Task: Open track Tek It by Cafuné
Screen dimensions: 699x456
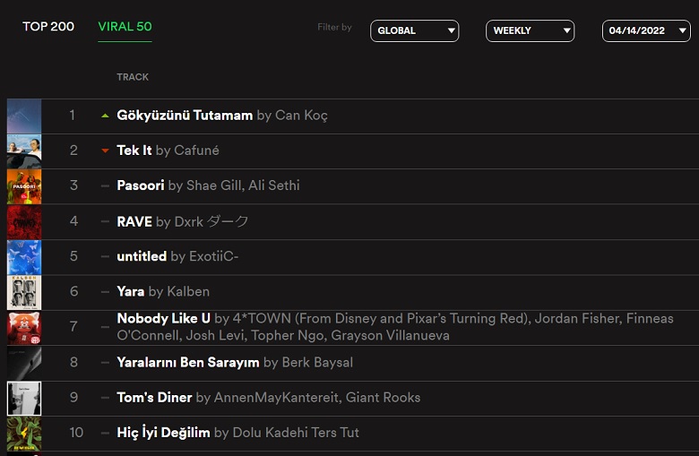Action: 168,151
